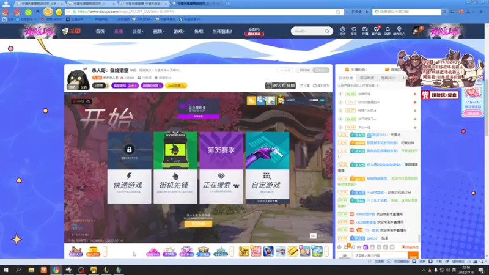Open the 历史 history clock icon
This screenshot has height=275, width=489.
[x=342, y=31]
